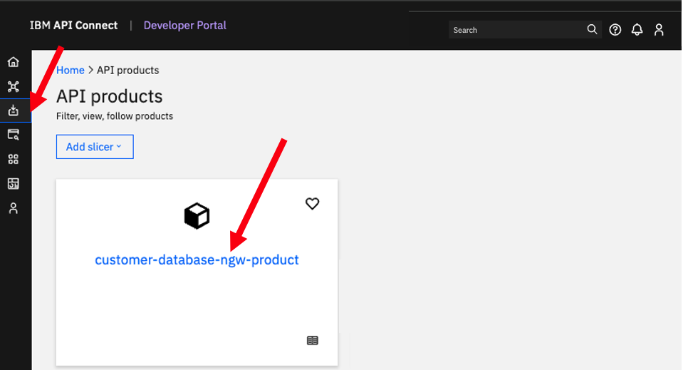Click the magnifier search icon
The image size is (683, 370).
click(x=592, y=29)
